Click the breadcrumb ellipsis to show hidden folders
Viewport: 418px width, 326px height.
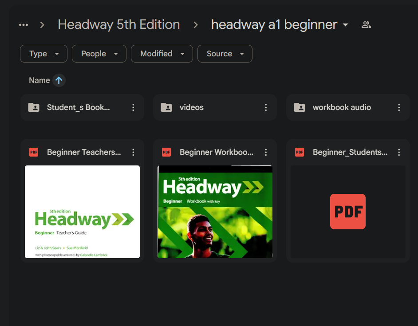[24, 25]
